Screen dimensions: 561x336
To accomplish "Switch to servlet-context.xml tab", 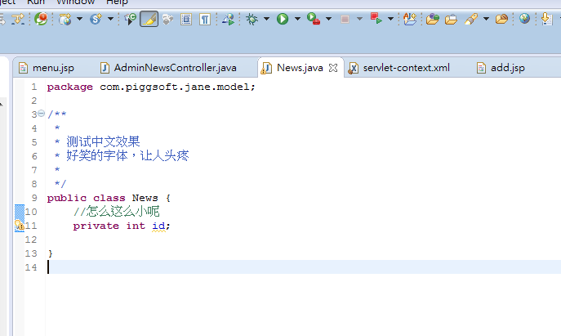I will pyautogui.click(x=406, y=68).
